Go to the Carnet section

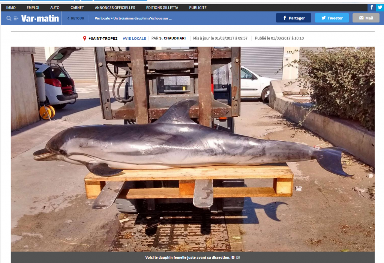77,8
